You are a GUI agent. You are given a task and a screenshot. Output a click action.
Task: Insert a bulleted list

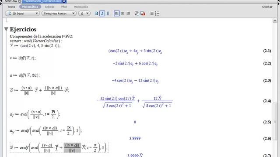[151, 14]
